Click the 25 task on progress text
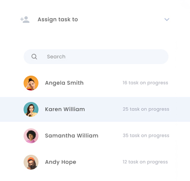The width and height of the screenshot is (190, 181). 146,109
